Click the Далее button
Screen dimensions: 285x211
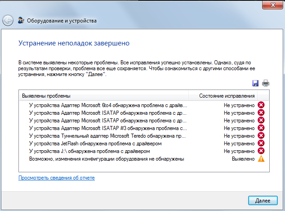(x=263, y=201)
